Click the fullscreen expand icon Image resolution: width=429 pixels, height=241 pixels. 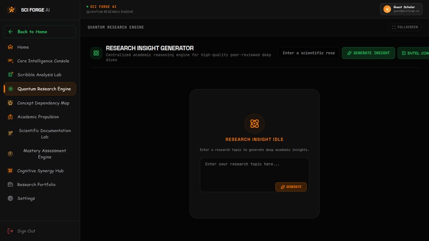point(394,27)
